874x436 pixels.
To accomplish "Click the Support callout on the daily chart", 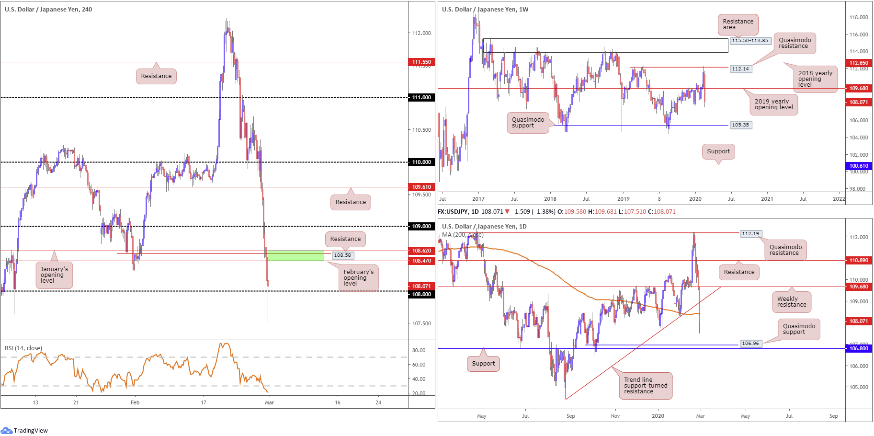I will tap(483, 364).
